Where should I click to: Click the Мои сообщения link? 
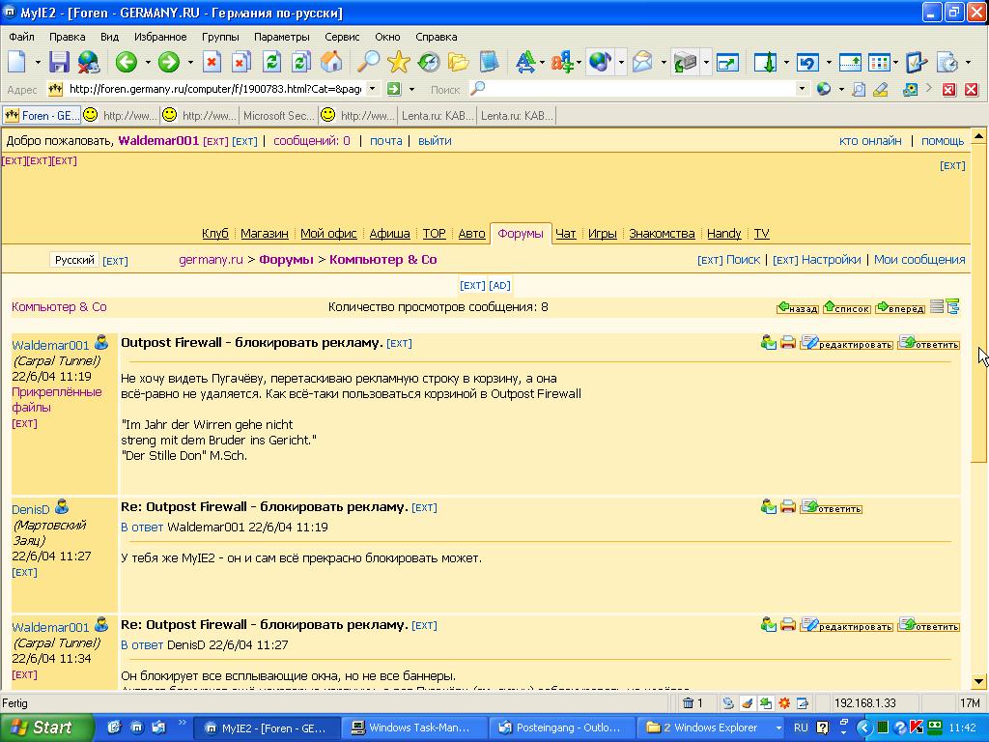pyautogui.click(x=919, y=259)
